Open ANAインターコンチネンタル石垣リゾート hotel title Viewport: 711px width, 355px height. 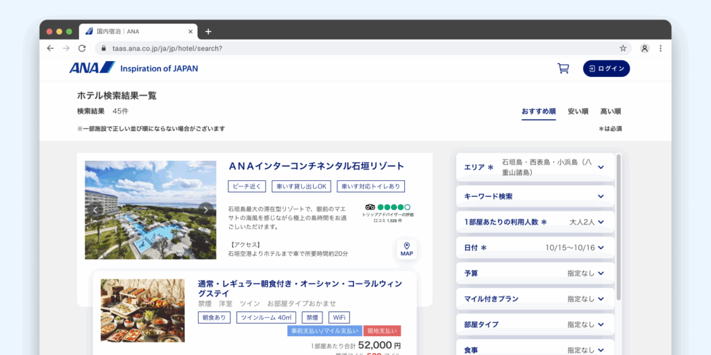click(x=316, y=166)
